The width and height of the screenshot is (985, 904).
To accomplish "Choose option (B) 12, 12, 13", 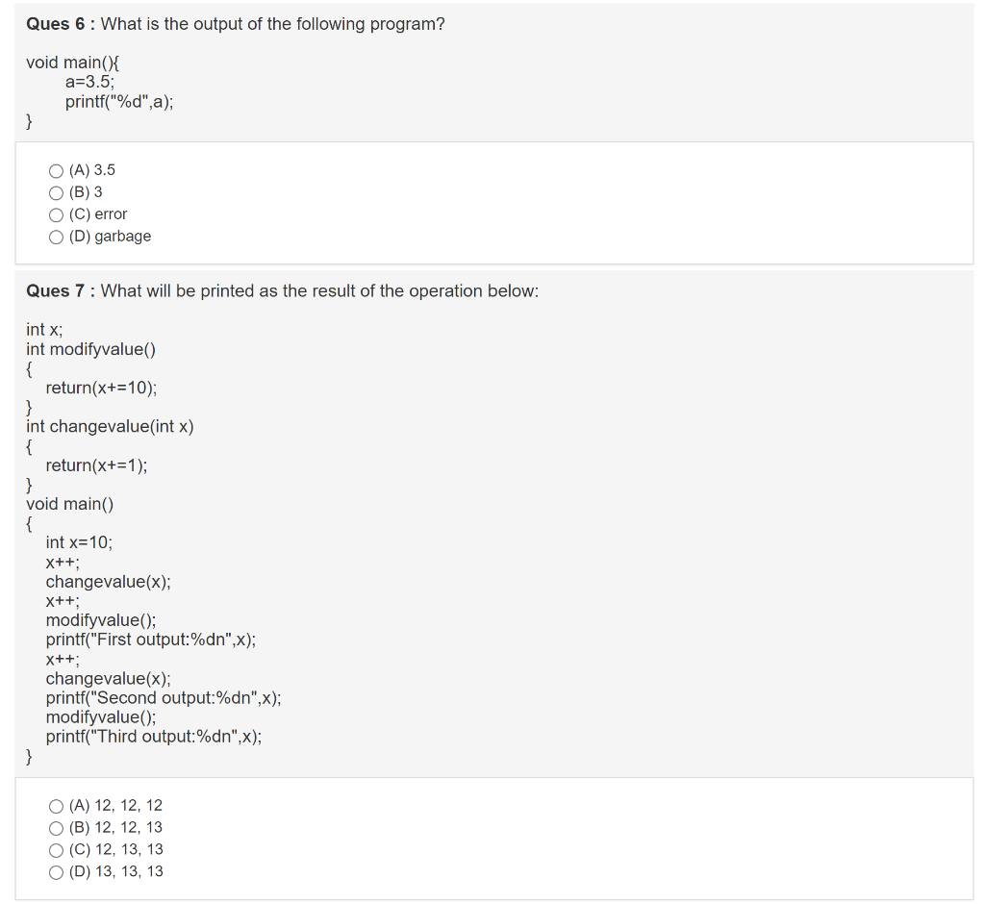I will point(56,828).
